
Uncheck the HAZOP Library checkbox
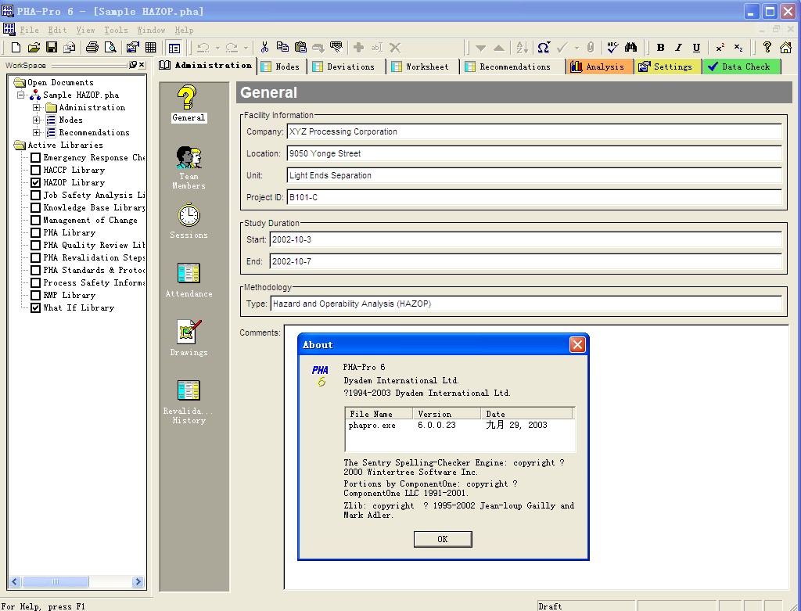pos(36,183)
